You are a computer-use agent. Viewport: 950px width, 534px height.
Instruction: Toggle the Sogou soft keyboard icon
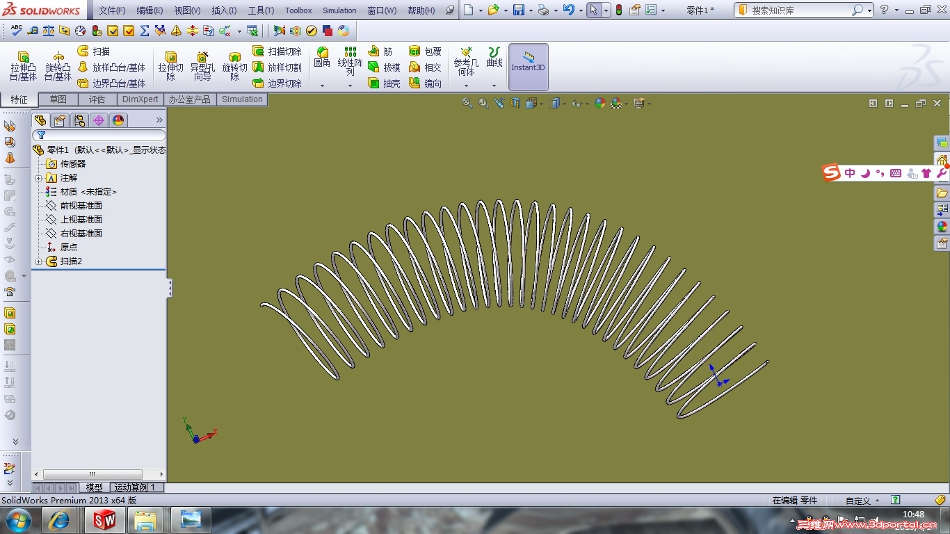(896, 173)
